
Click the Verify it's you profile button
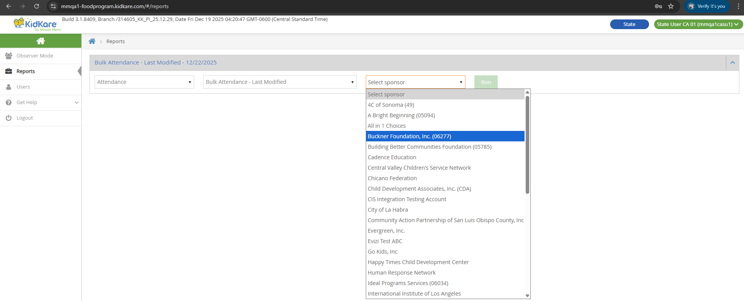click(x=707, y=6)
